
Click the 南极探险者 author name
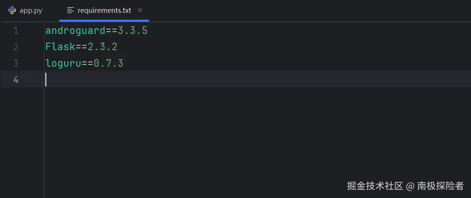[440, 186]
